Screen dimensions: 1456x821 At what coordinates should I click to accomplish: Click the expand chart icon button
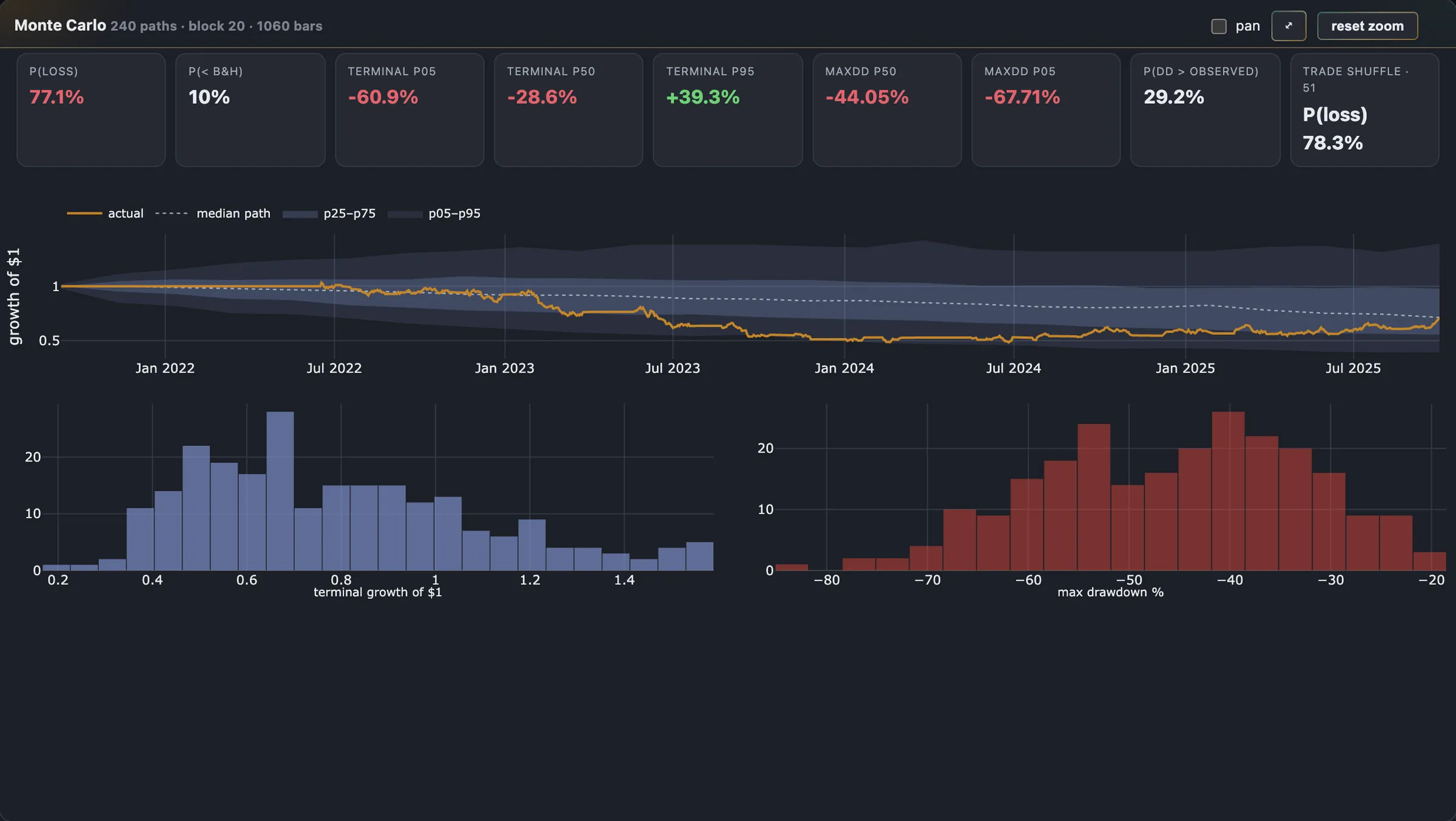point(1289,26)
